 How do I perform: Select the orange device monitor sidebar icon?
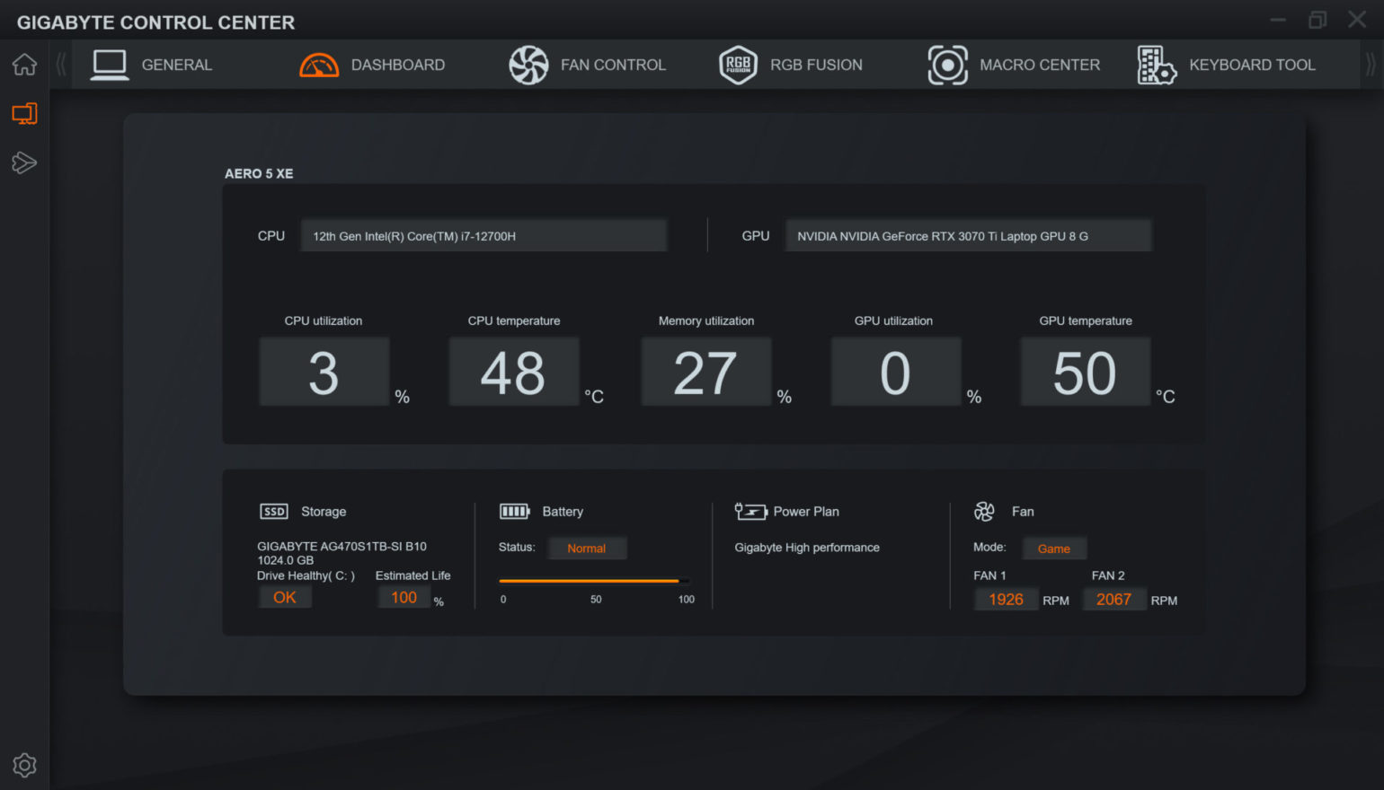coord(24,114)
